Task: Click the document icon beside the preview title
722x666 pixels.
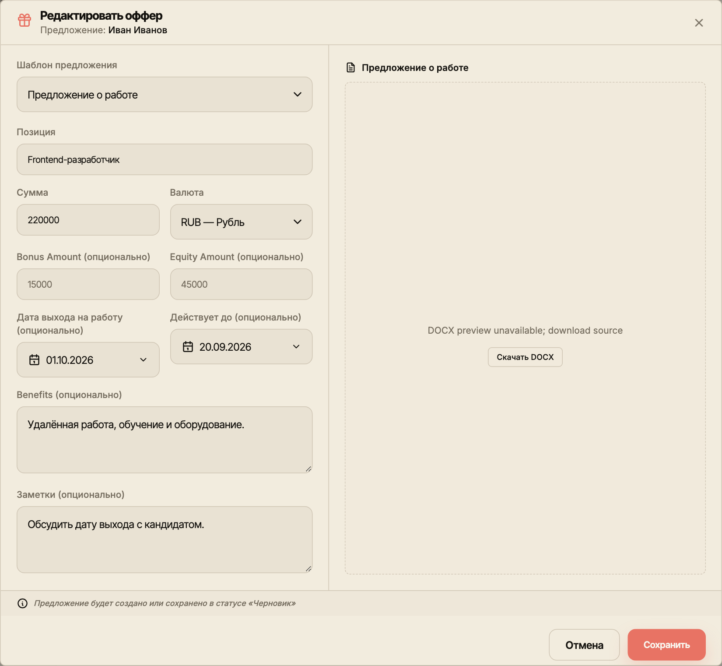Action: click(x=350, y=67)
